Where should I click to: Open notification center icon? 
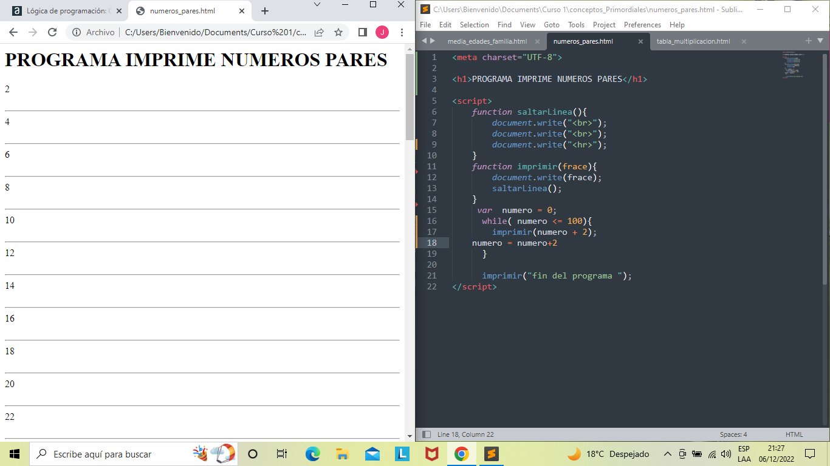click(809, 454)
